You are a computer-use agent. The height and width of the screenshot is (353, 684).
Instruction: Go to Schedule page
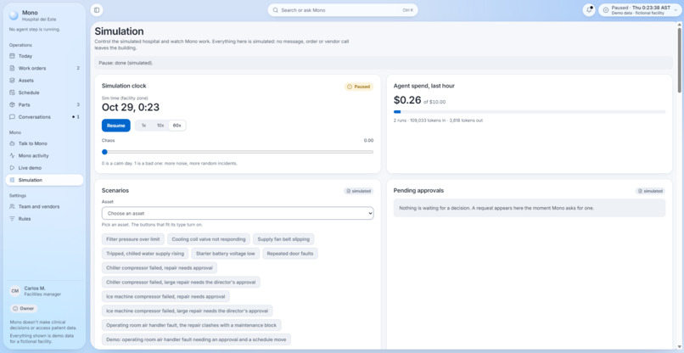(x=44, y=92)
